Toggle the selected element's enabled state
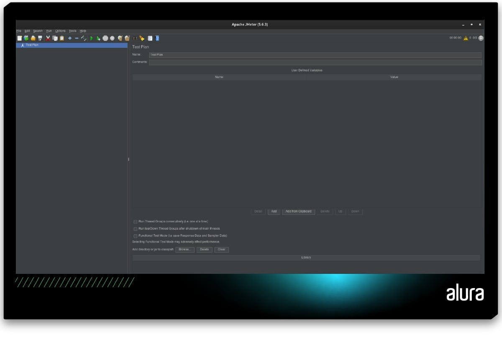Viewport: 502px width, 337px height. tap(83, 38)
